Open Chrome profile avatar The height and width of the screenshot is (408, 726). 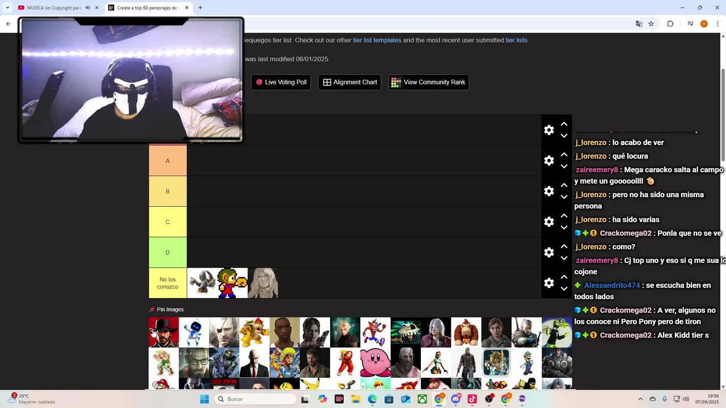(704, 24)
